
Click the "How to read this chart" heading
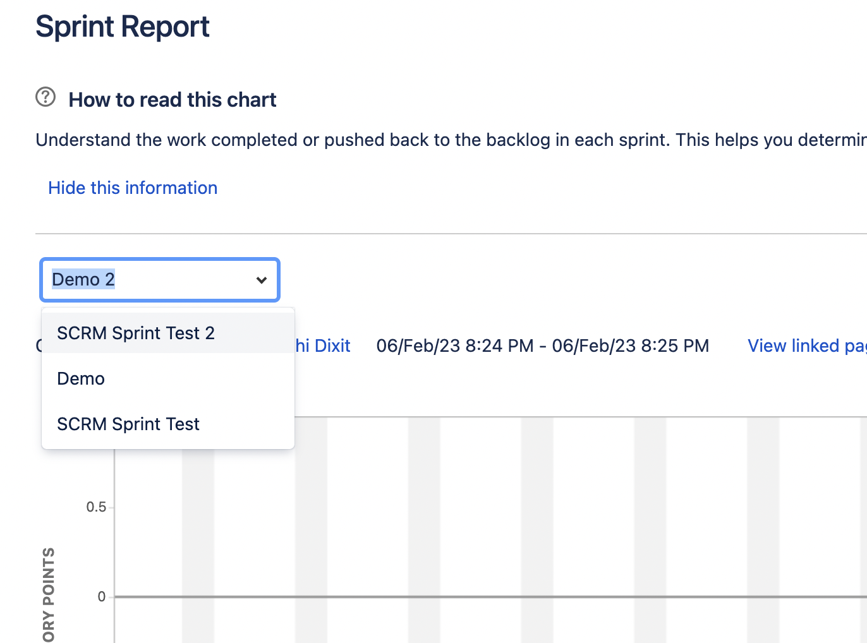[x=172, y=99]
